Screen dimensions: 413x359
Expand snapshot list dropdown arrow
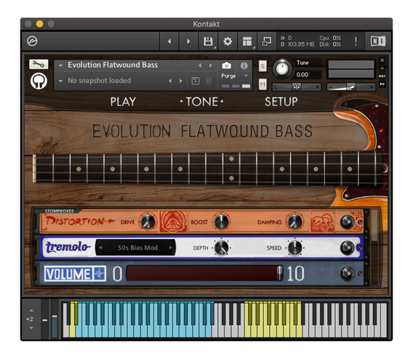(x=60, y=81)
